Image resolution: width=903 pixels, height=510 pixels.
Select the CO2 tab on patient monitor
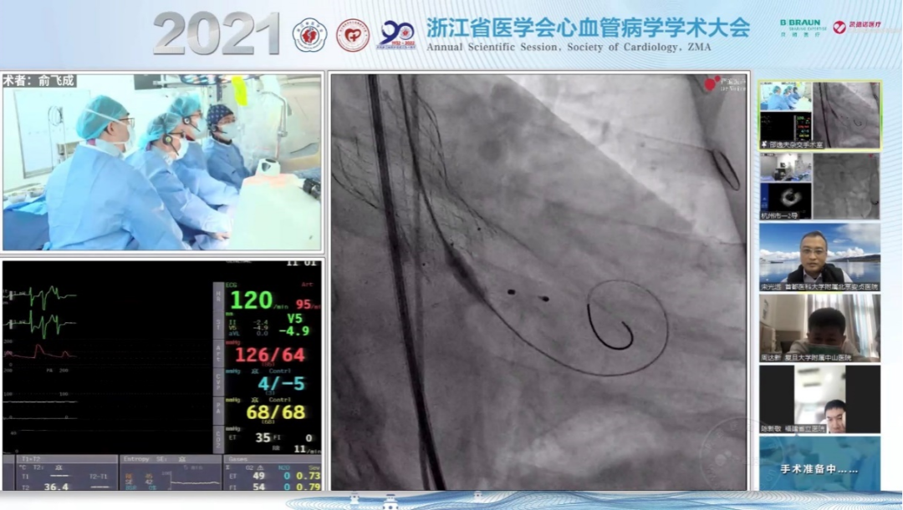(218, 438)
